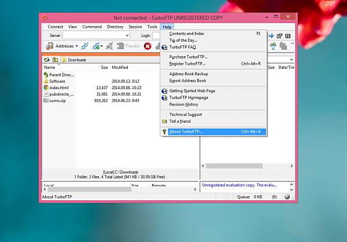Open the Command menu
347x242 pixels.
[x=92, y=27]
